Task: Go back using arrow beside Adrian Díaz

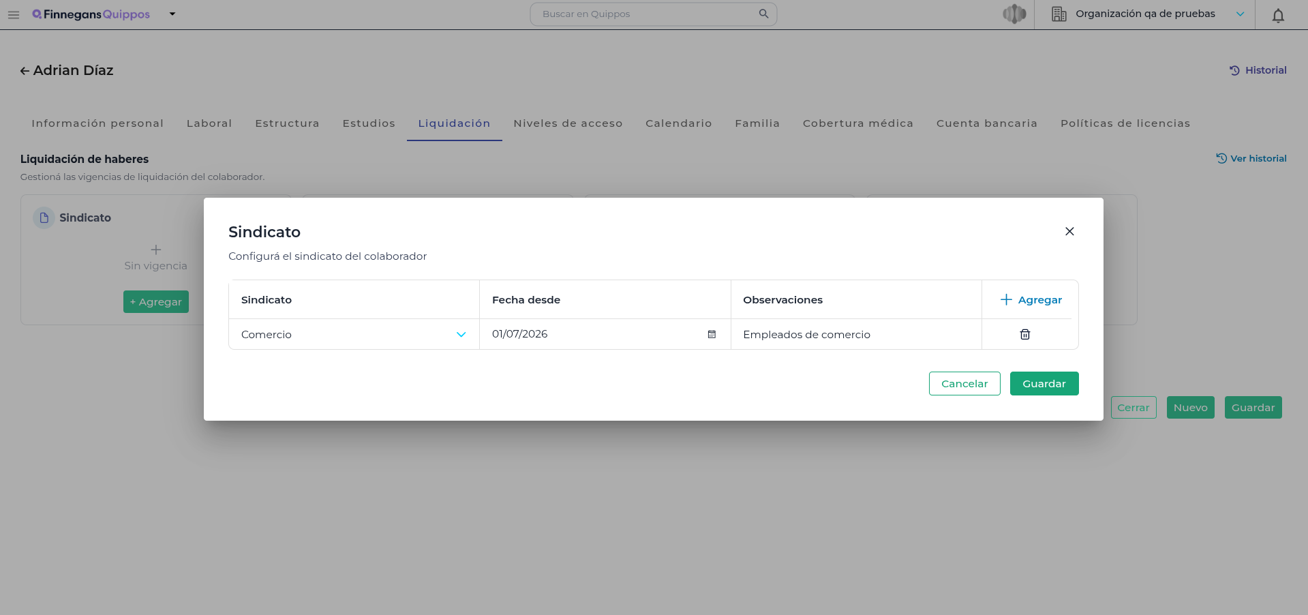Action: pyautogui.click(x=25, y=71)
